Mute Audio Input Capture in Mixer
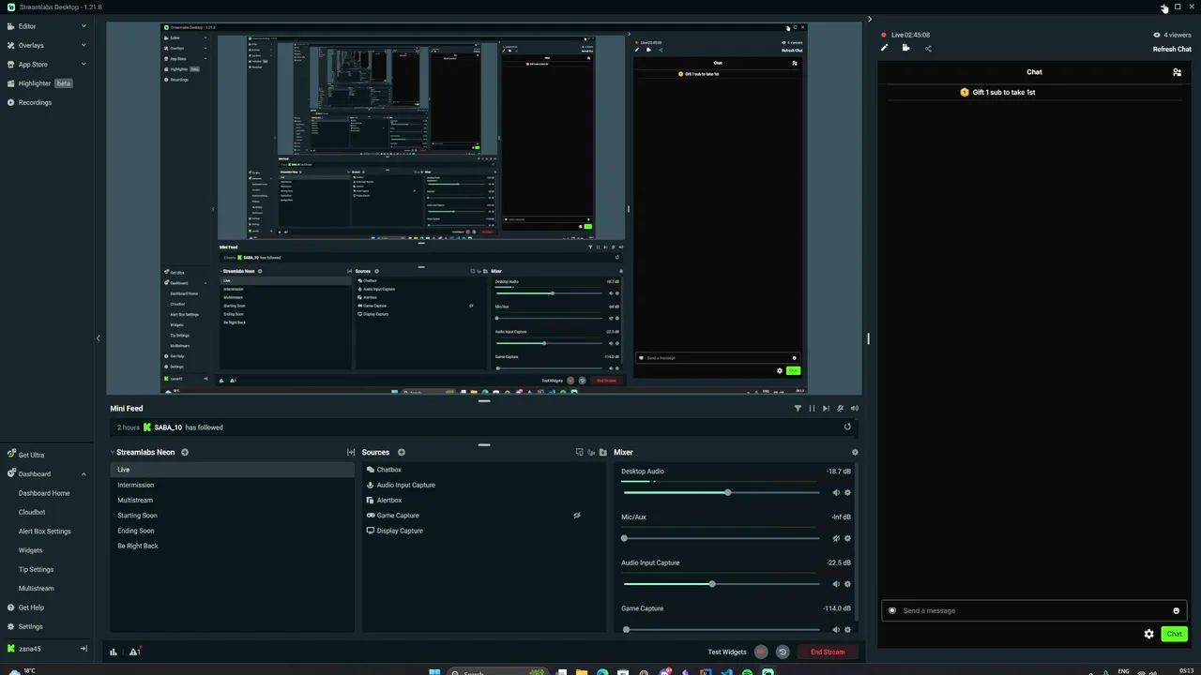 coord(836,584)
